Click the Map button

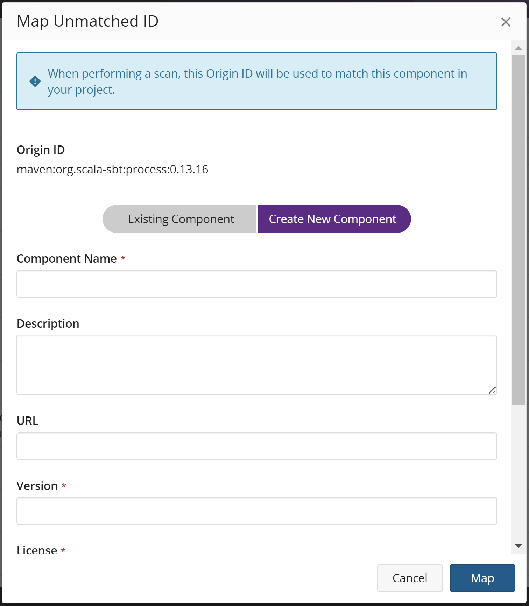point(482,578)
